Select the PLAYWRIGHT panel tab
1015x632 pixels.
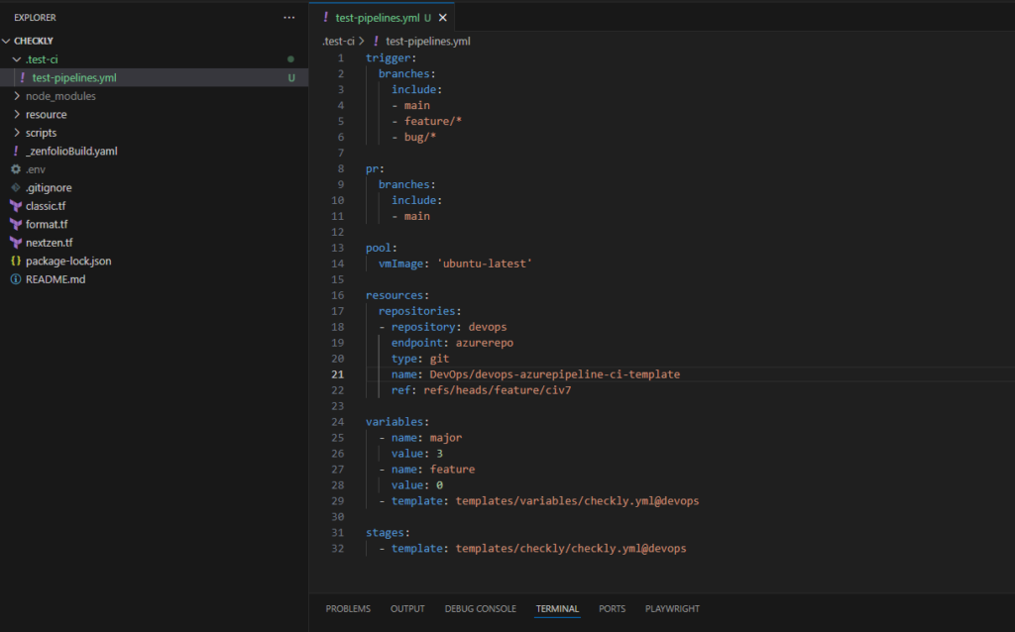tap(672, 609)
